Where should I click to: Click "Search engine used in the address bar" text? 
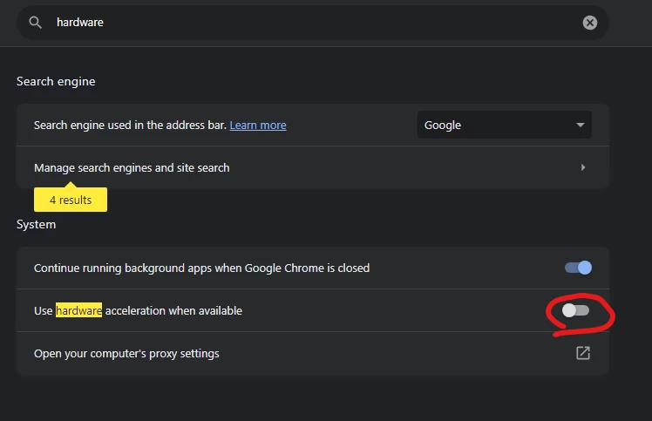[x=129, y=126]
